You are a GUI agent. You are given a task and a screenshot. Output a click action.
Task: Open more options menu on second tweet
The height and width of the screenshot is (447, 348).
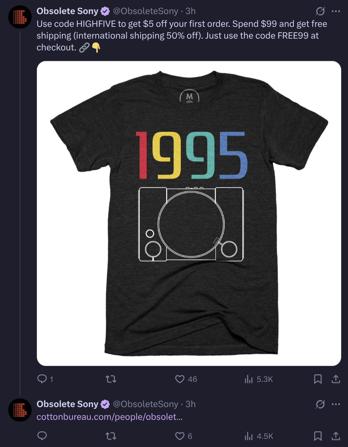tap(336, 404)
